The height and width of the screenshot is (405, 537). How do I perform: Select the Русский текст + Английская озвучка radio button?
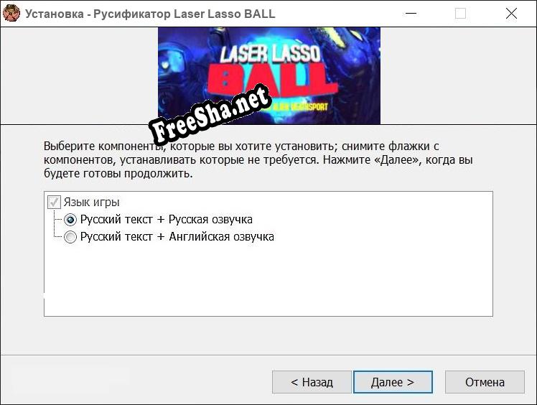[70, 237]
